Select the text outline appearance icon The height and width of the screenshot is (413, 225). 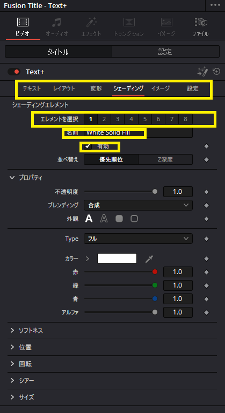pyautogui.click(x=104, y=219)
